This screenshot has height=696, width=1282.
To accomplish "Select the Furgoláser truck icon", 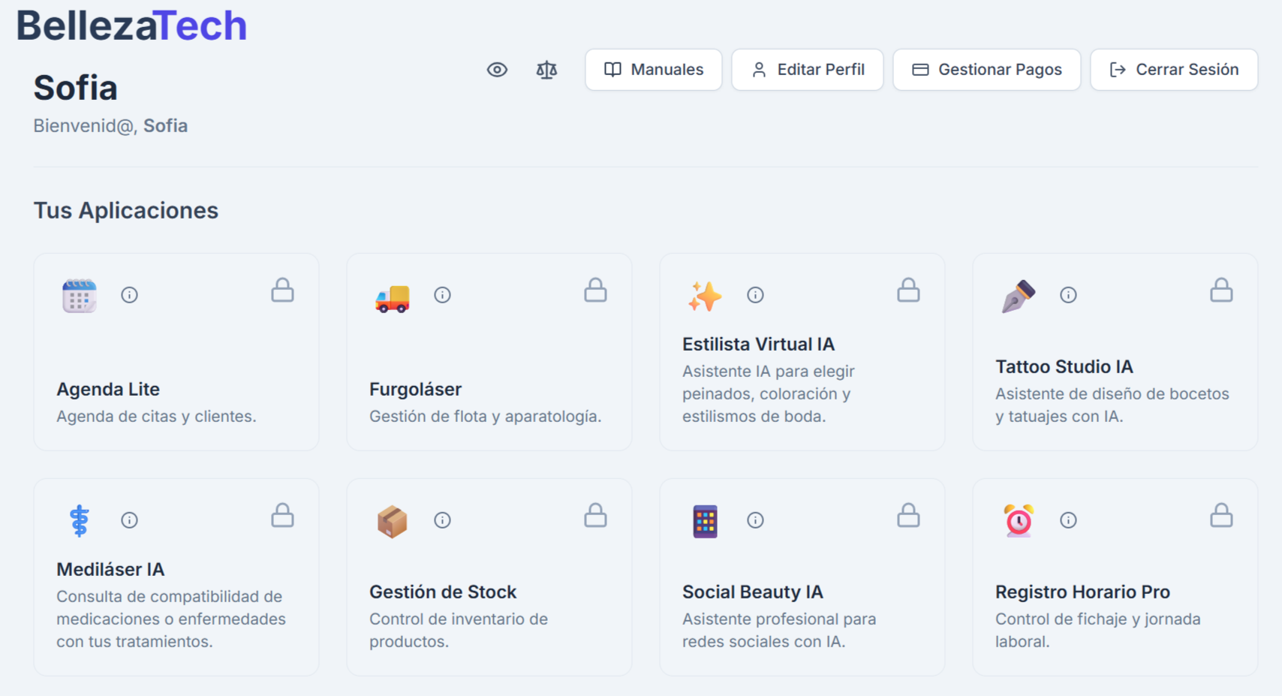I will pos(392,296).
